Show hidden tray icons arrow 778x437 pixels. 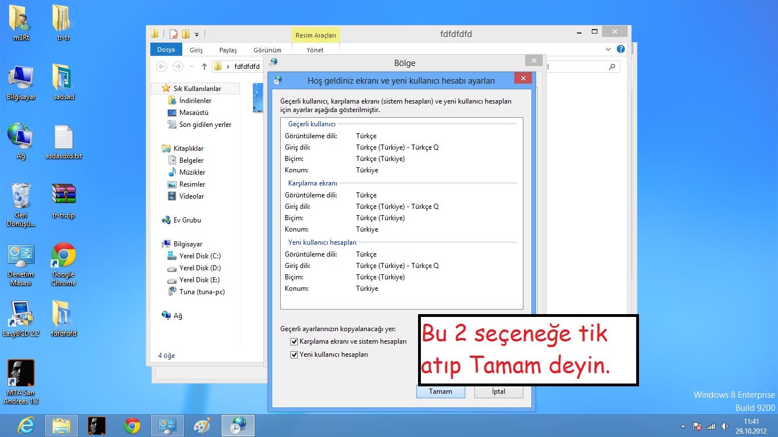click(x=683, y=426)
